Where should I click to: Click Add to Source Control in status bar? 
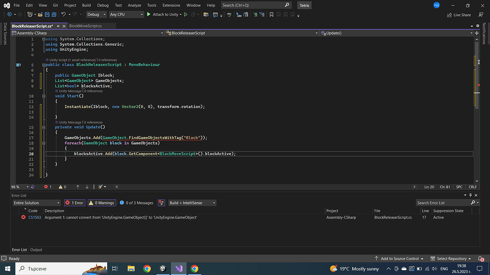[400, 259]
